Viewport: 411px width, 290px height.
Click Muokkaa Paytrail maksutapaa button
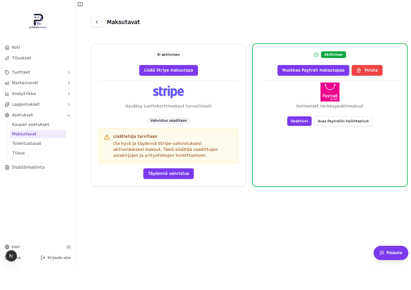(313, 70)
